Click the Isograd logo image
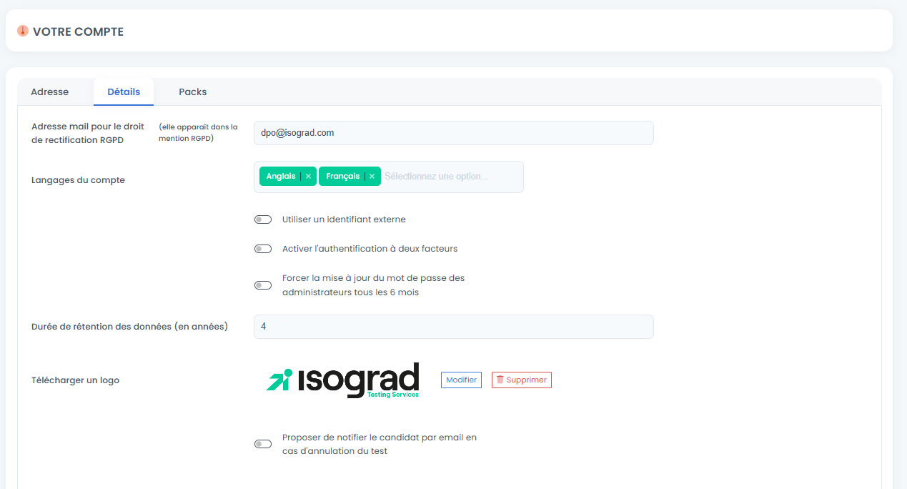907x489 pixels. [342, 380]
